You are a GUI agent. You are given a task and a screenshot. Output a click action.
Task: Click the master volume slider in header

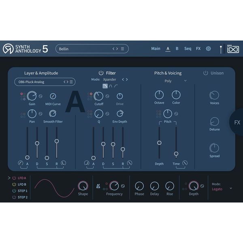221,49
